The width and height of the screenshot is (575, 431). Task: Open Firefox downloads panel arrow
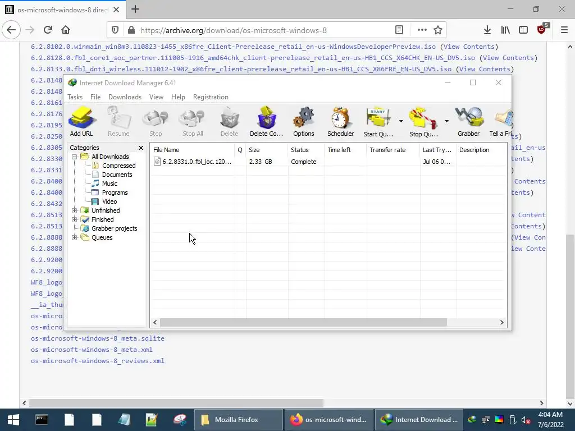click(x=487, y=30)
